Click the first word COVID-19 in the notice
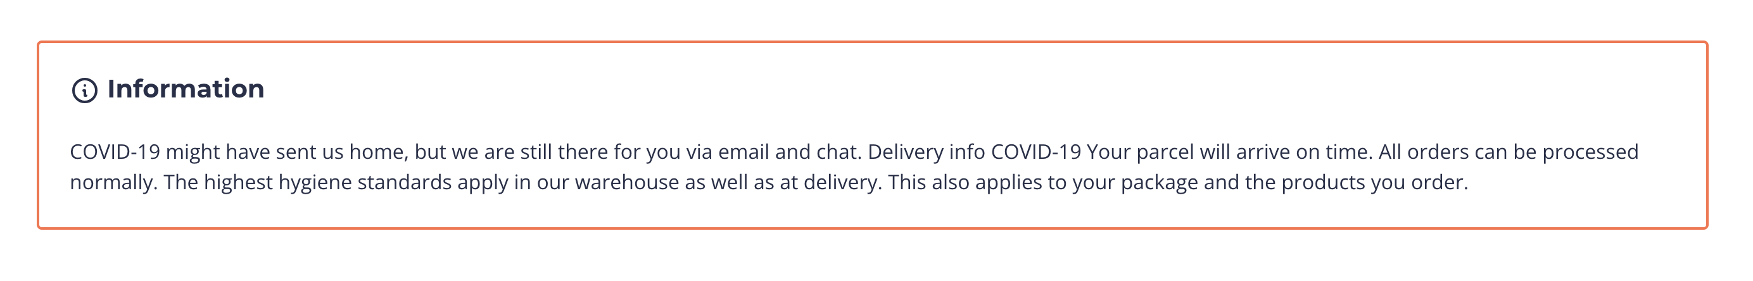Viewport: 1753px width, 281px height. point(115,152)
